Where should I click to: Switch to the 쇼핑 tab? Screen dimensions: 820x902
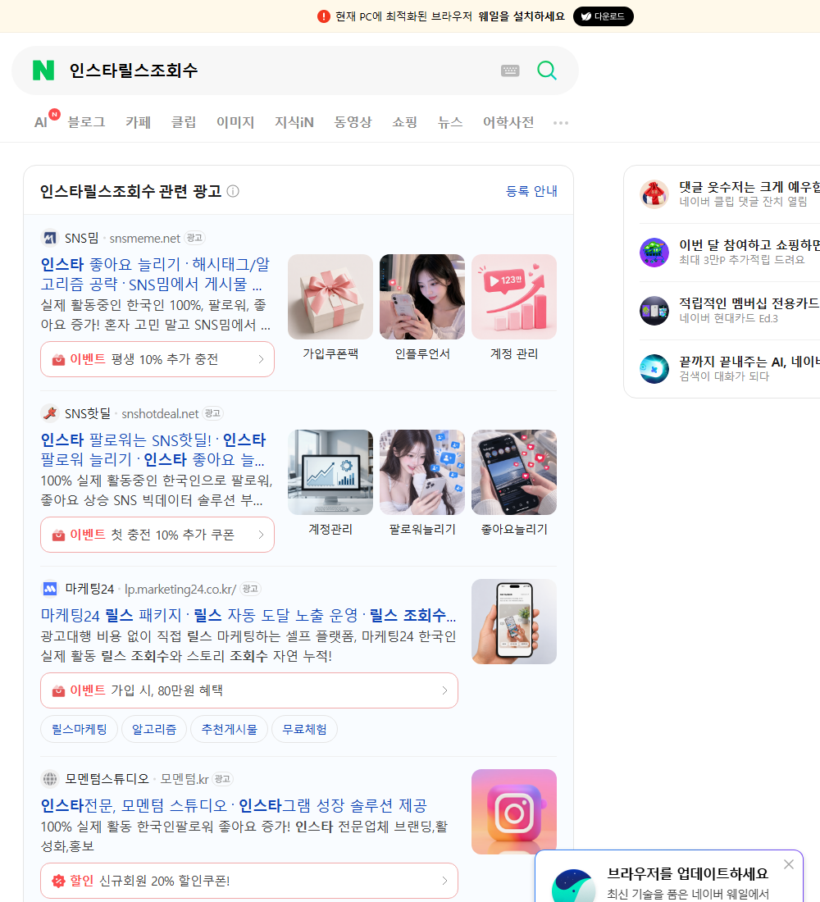tap(404, 122)
